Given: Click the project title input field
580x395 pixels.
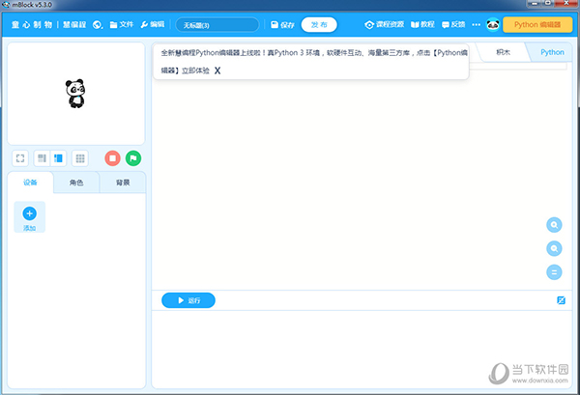Looking at the screenshot, I should coord(217,25).
